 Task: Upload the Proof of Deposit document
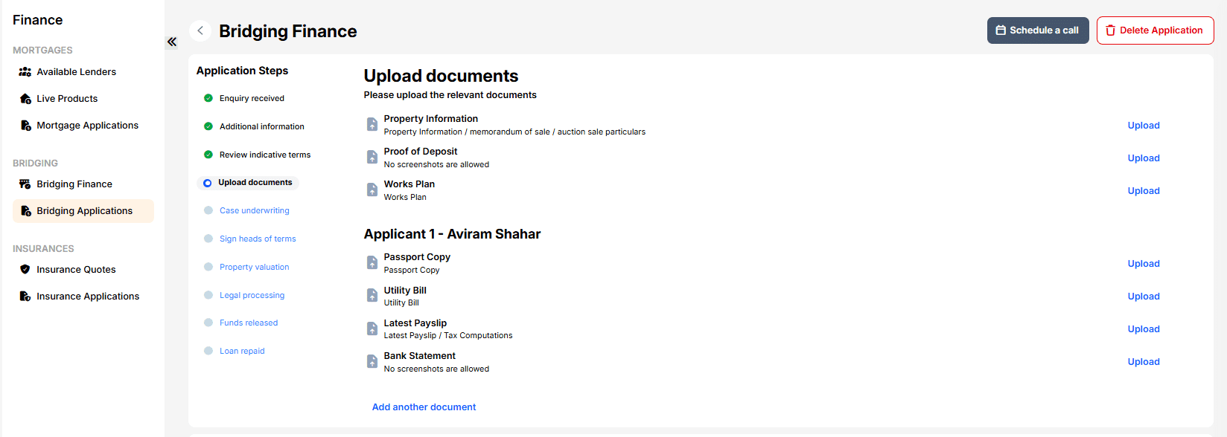pyautogui.click(x=1144, y=158)
